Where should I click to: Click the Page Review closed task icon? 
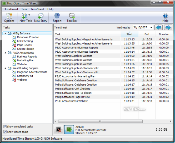coord(14,45)
